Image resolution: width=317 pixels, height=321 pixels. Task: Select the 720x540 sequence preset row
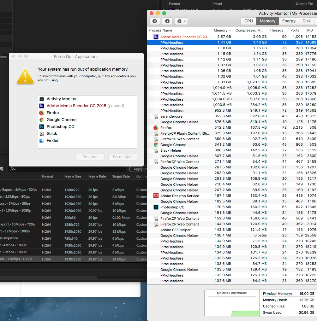73,238
